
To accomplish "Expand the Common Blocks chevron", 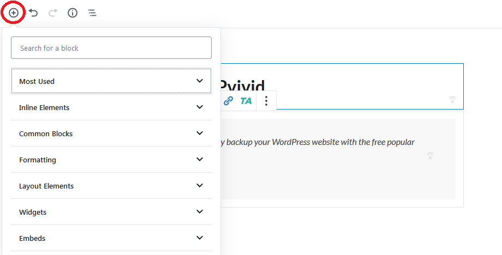I will pyautogui.click(x=200, y=133).
